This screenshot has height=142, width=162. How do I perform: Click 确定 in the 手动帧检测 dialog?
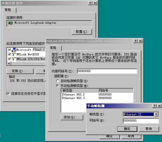pyautogui.click(x=127, y=129)
